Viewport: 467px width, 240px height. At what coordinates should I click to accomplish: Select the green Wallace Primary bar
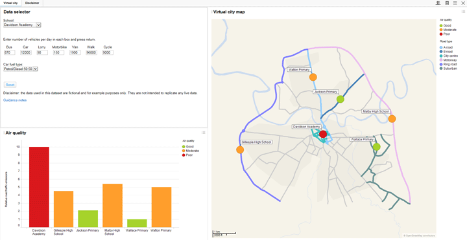click(137, 223)
